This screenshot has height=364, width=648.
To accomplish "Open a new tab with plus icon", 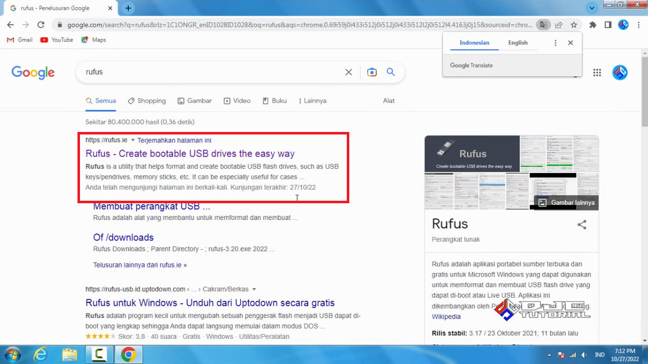I will coord(128,8).
